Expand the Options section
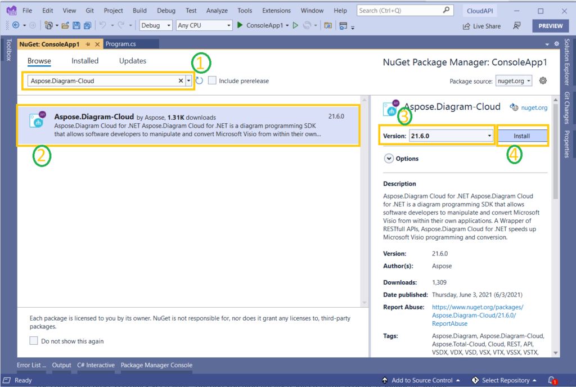This screenshot has width=576, height=387. point(389,159)
